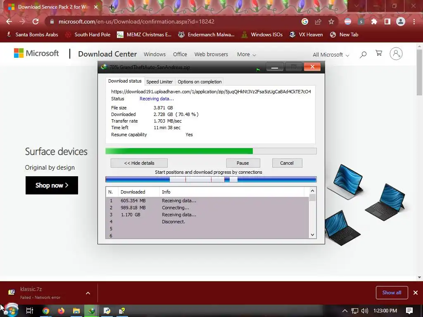Go back using browser back arrow
The width and height of the screenshot is (423, 317).
point(9,21)
